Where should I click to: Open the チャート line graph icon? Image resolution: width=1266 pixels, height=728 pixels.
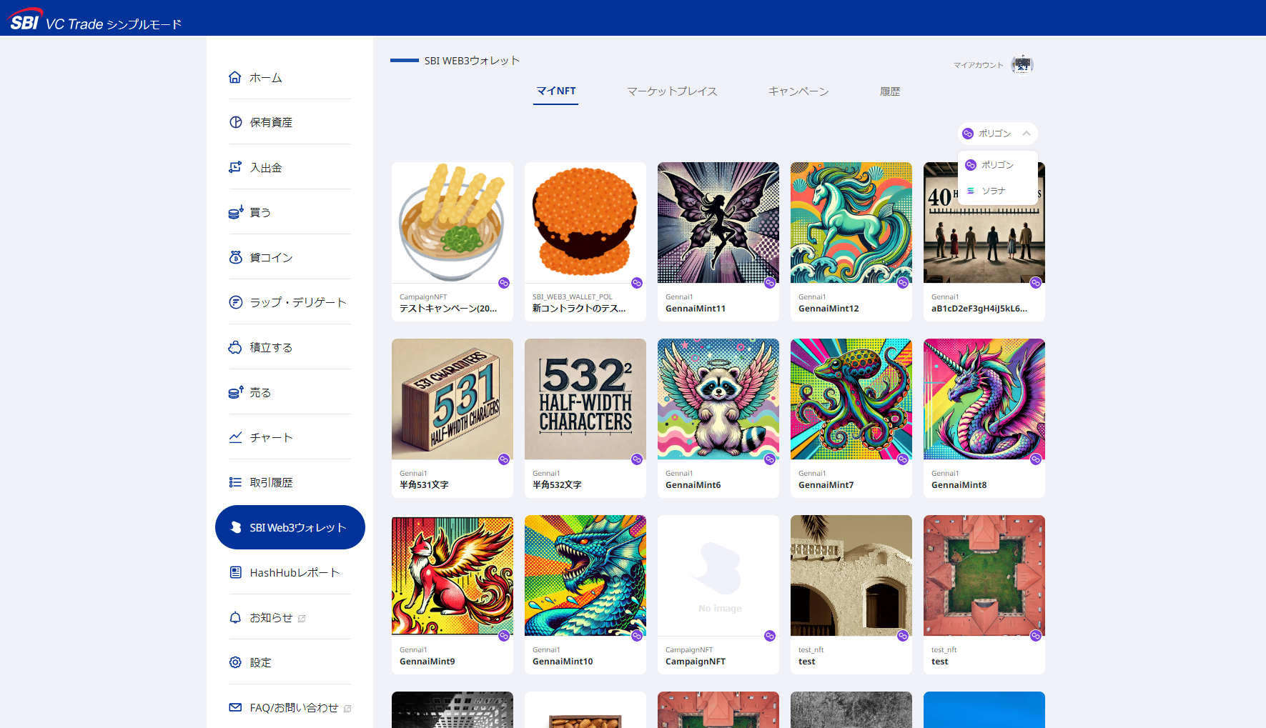(x=235, y=437)
